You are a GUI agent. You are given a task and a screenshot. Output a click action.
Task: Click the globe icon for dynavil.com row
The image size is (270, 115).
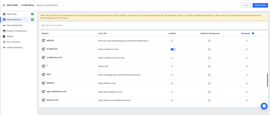point(44,100)
